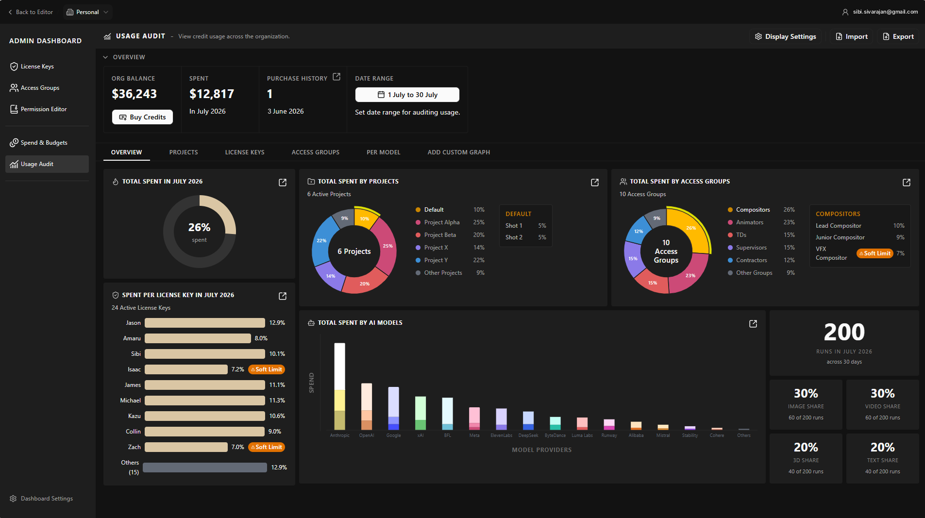Click the Spend & Budgets icon
This screenshot has width=925, height=518.
(14, 143)
